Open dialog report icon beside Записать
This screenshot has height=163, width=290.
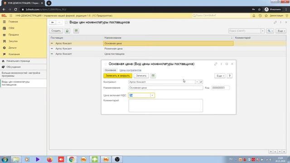153,76
